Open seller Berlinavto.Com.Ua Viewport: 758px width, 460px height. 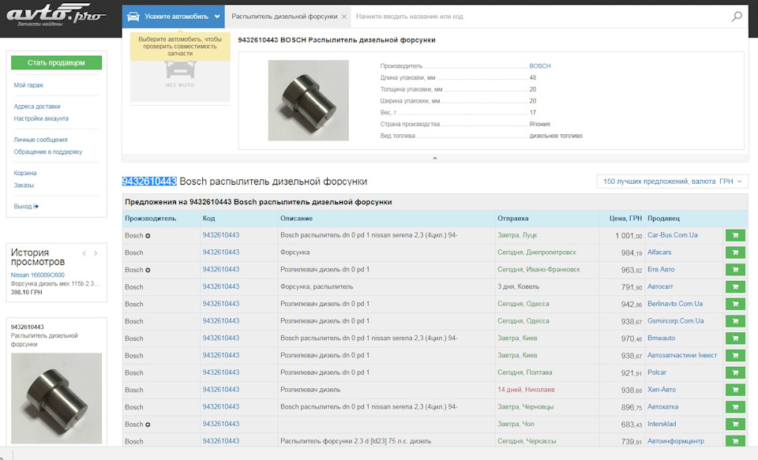pyautogui.click(x=675, y=304)
